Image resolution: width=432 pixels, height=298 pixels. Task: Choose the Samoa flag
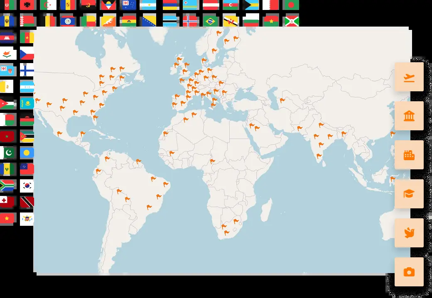coord(27,169)
